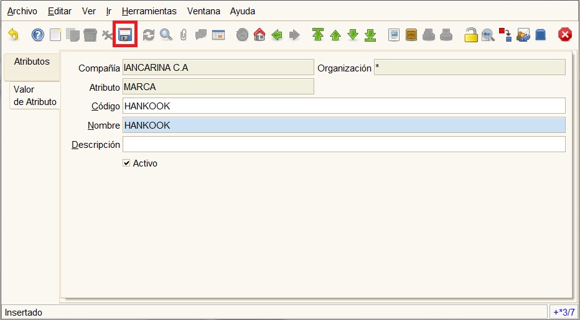Click the Check requests icon
Screen dimensions: 580x320
[523, 35]
